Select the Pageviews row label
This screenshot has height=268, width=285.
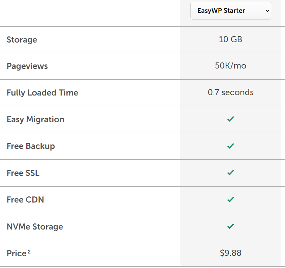(27, 66)
